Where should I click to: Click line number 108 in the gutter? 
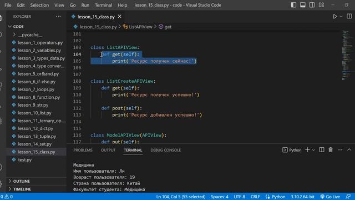(x=77, y=81)
